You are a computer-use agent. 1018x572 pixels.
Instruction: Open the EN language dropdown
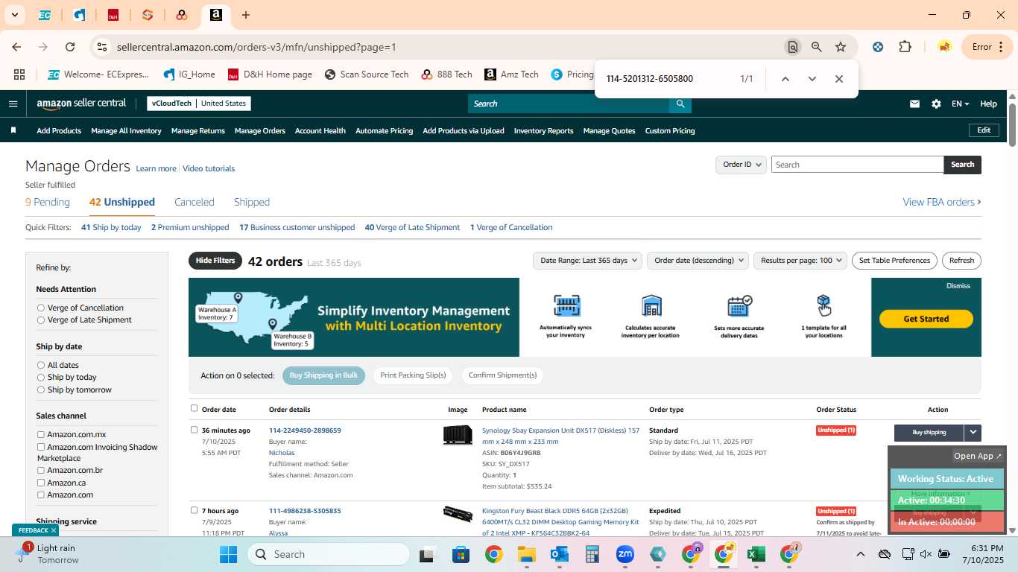point(960,104)
